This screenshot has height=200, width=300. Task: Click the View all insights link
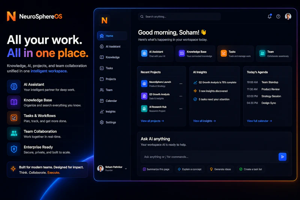tap(204, 121)
